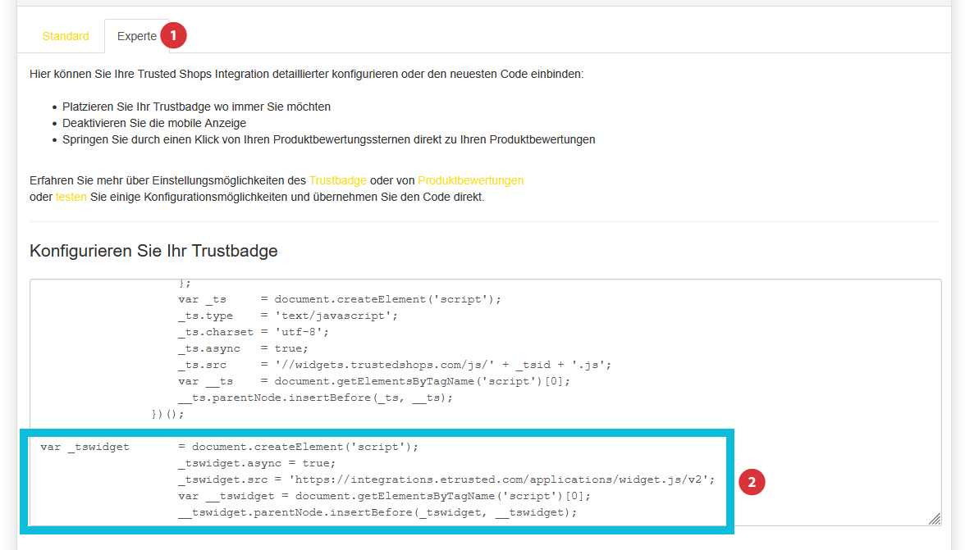The height and width of the screenshot is (550, 965).
Task: Follow the 'testen' configuration link
Action: coord(71,198)
